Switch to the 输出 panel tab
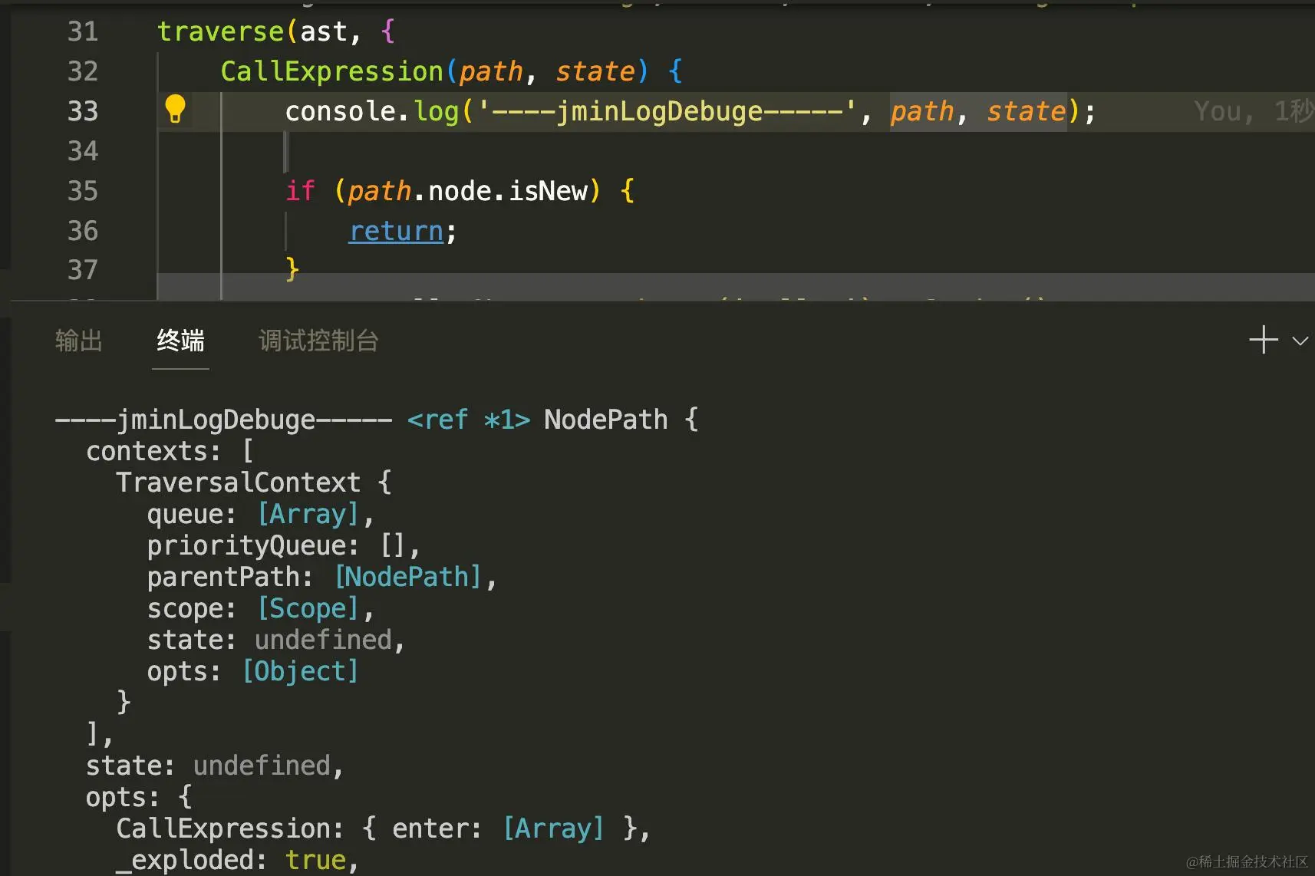The image size is (1315, 876). [78, 341]
